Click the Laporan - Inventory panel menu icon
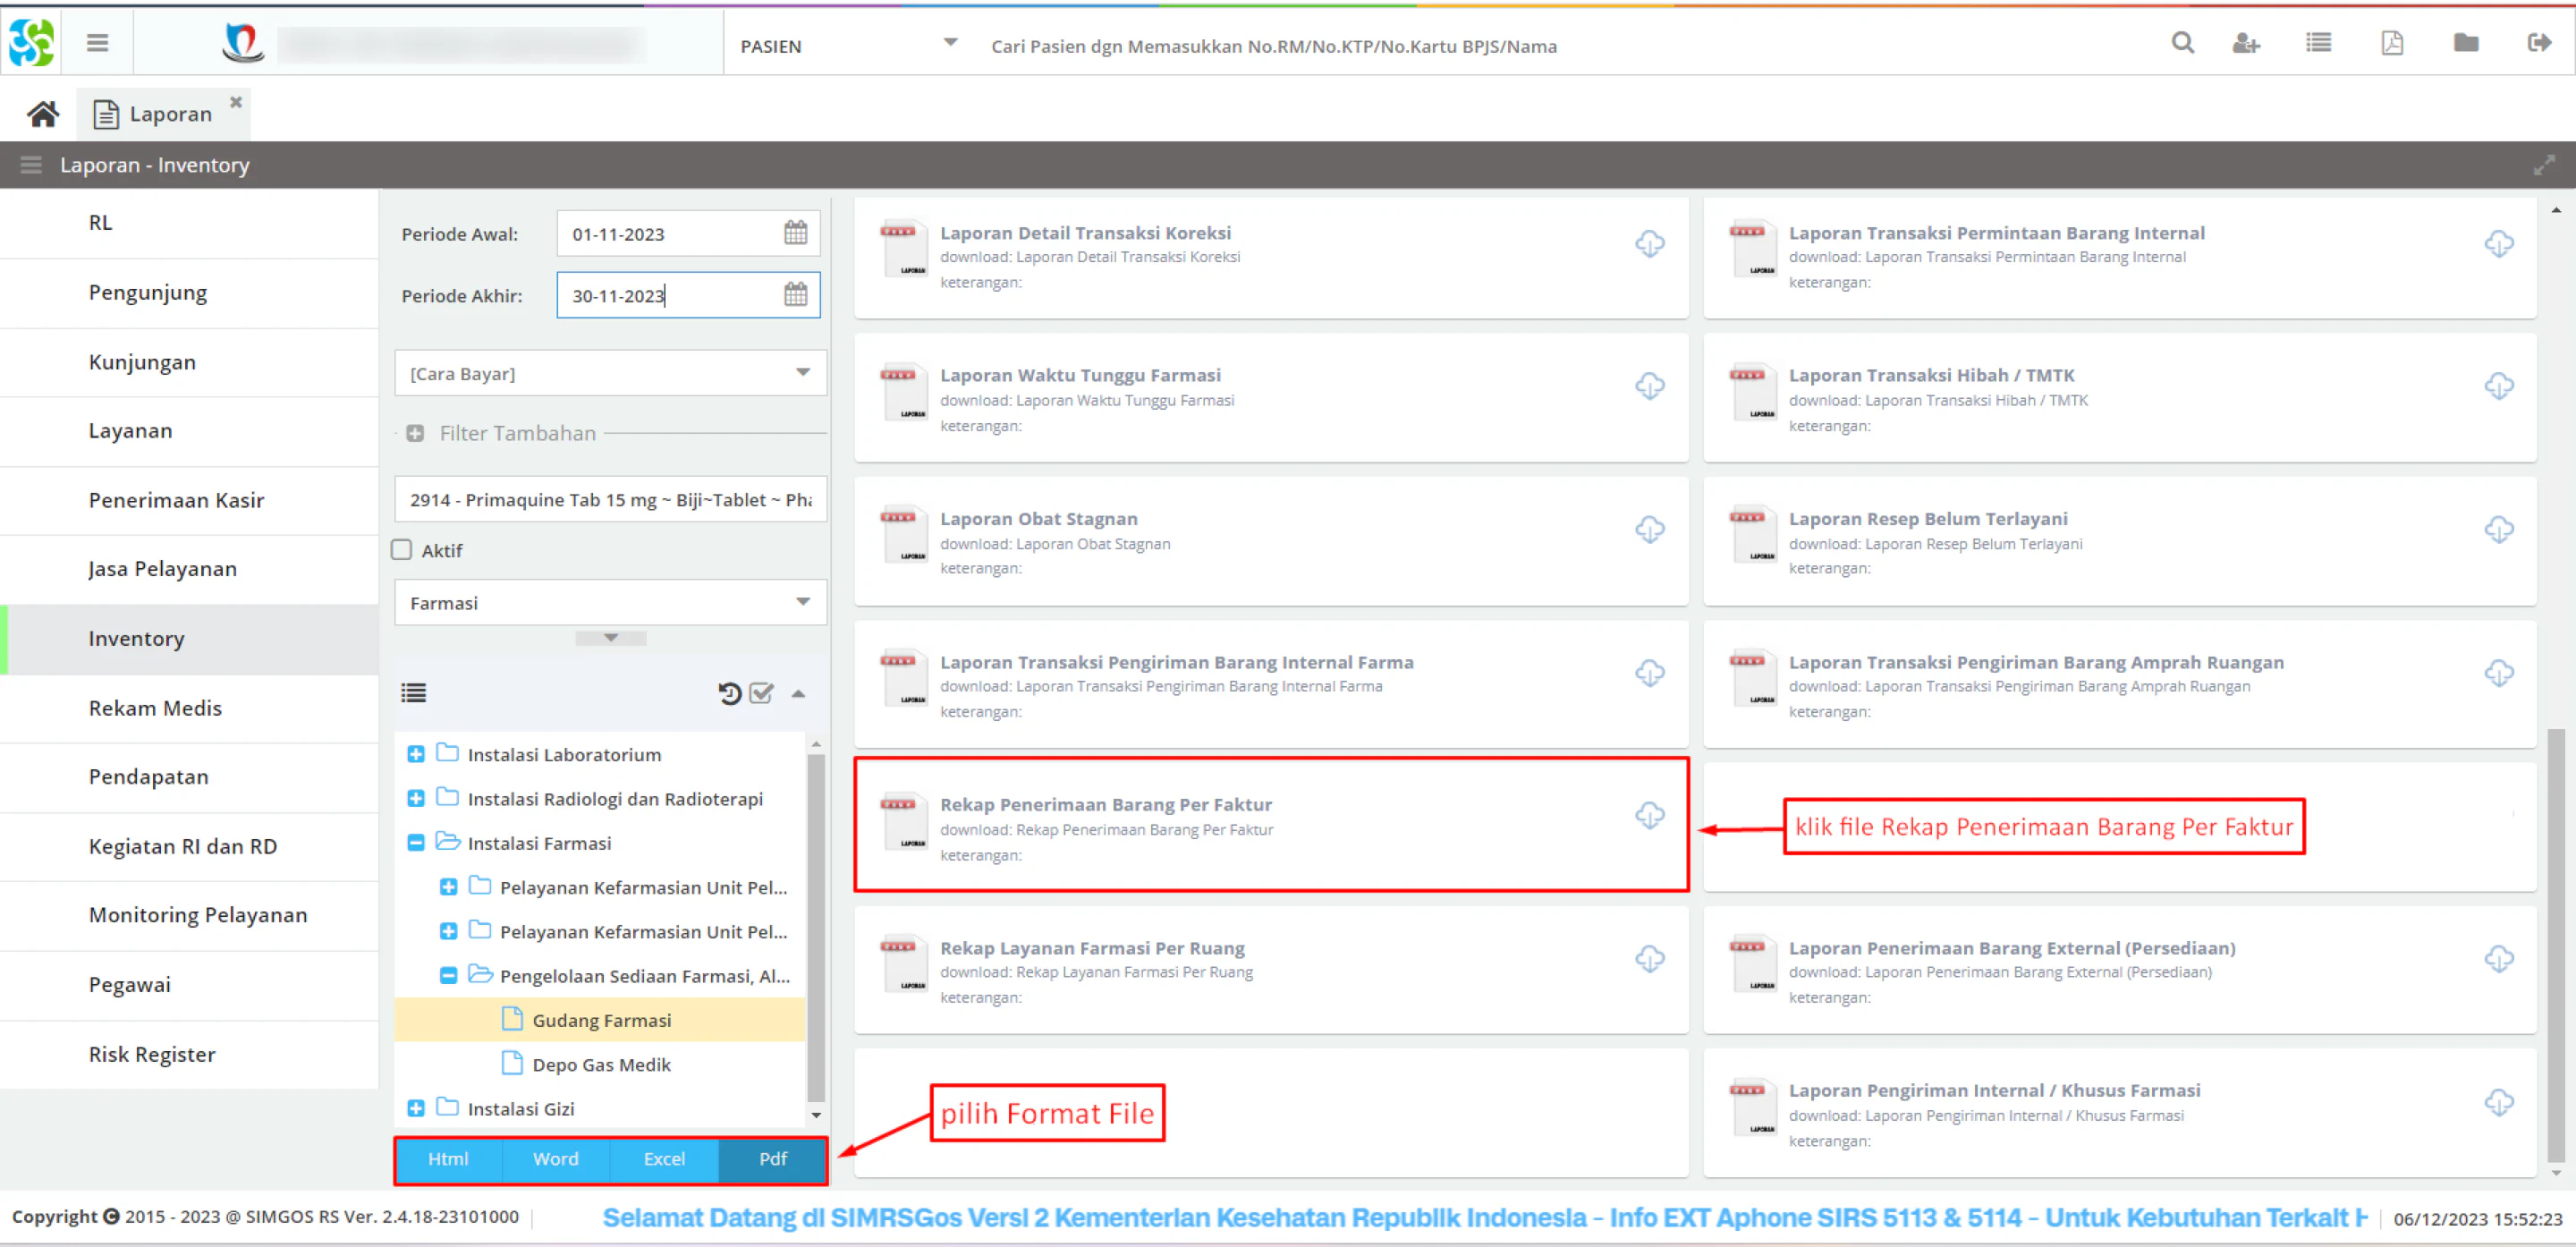The width and height of the screenshot is (2576, 1247). tap(31, 165)
